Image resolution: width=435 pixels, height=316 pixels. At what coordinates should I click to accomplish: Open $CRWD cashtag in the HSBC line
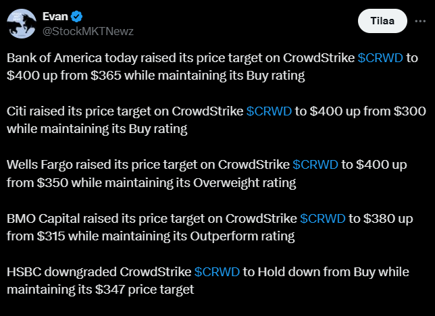pos(217,271)
